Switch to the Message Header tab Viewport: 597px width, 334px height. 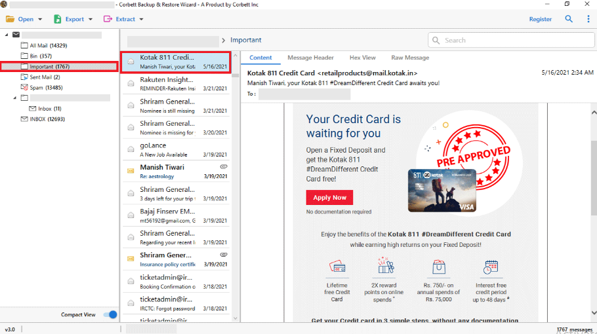311,58
